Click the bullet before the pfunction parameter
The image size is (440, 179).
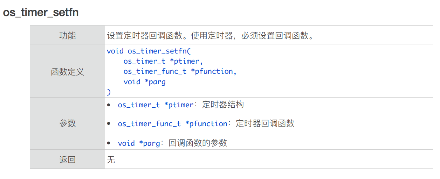(109, 124)
